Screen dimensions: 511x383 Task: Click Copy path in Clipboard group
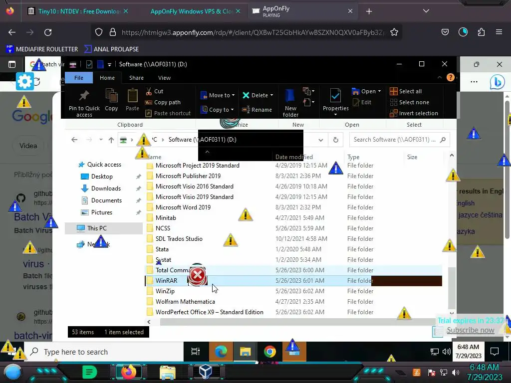(163, 102)
